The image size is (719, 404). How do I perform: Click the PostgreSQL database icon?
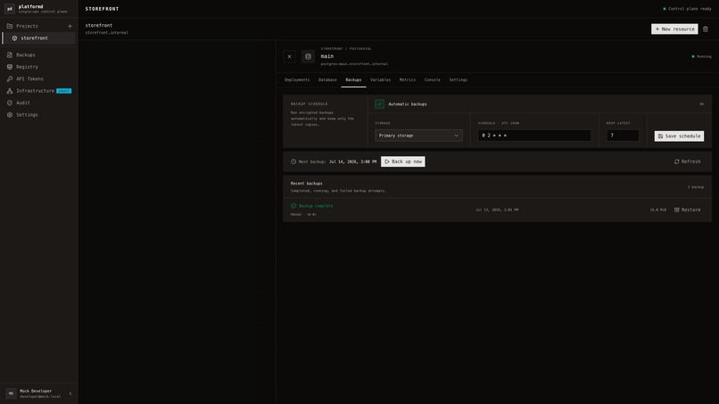click(x=308, y=56)
